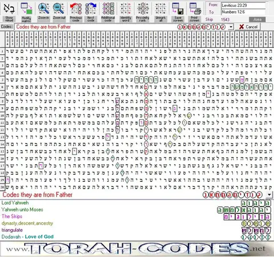Open the Modify matrix tool

click(26, 9)
